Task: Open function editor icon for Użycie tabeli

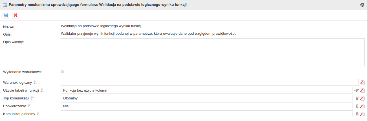Action: tap(362, 90)
